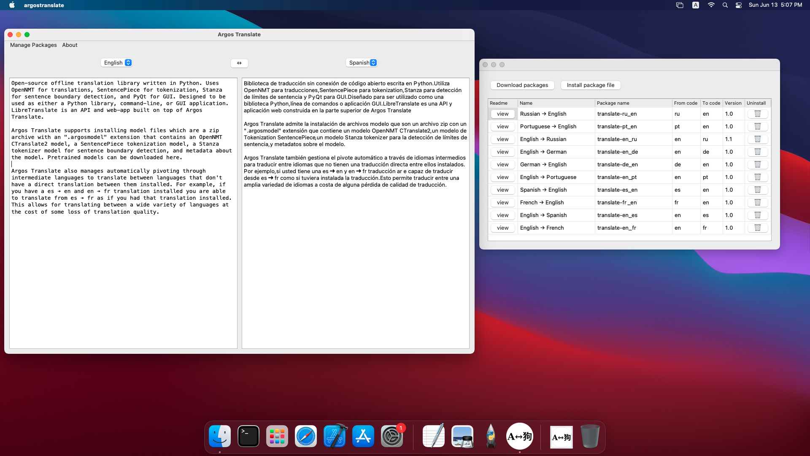810x456 pixels.
Task: Select the translate-en_fr package name cell
Action: (634, 228)
